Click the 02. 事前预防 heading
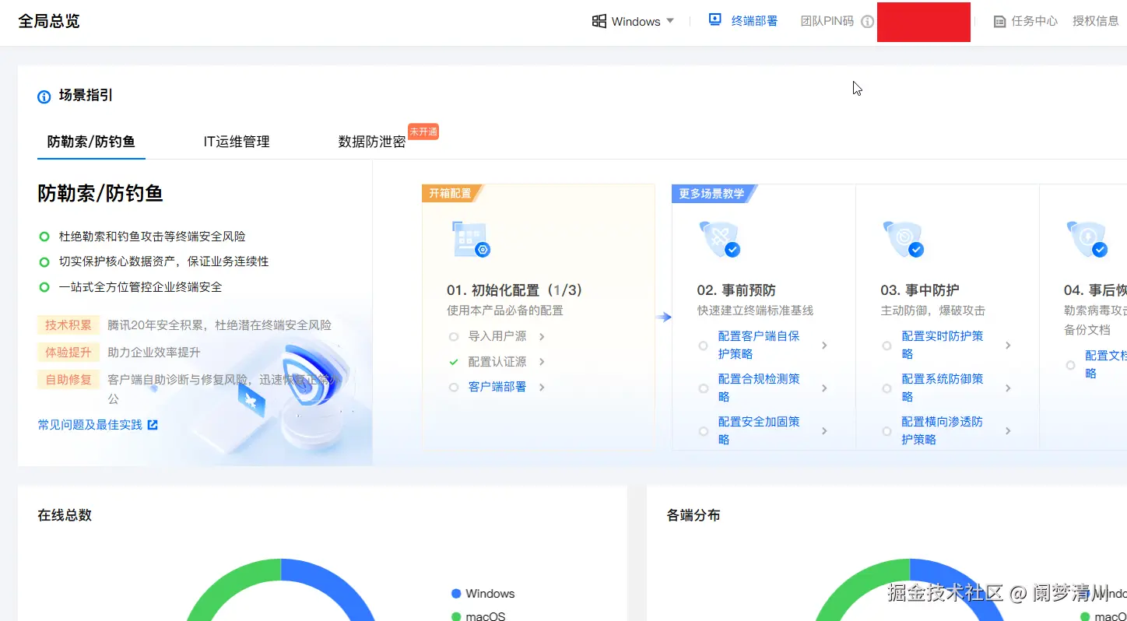 coord(736,290)
